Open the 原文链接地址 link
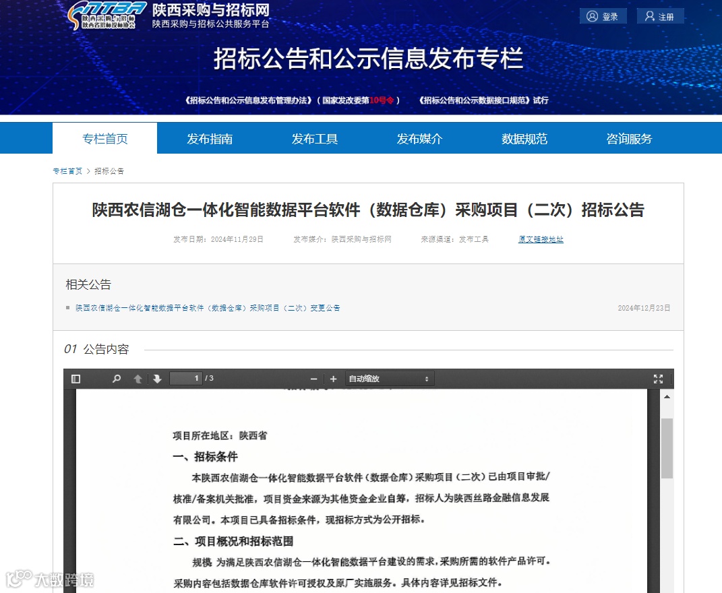The height and width of the screenshot is (593, 722). (x=541, y=239)
